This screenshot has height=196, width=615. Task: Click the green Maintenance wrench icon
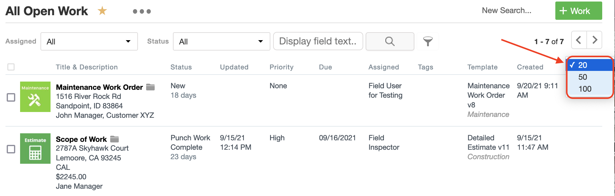coord(35,97)
